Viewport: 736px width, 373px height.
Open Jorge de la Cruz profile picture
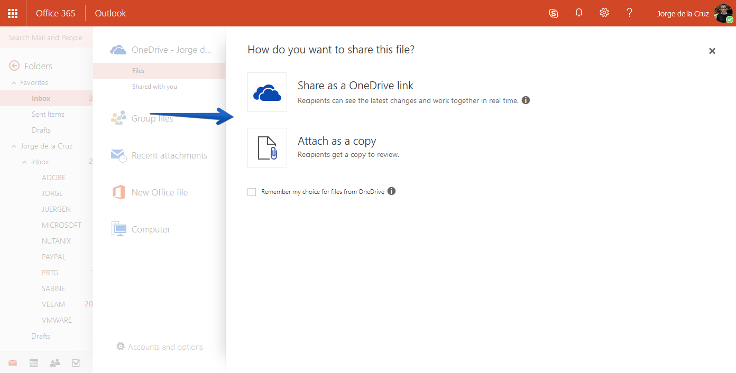pyautogui.click(x=723, y=13)
